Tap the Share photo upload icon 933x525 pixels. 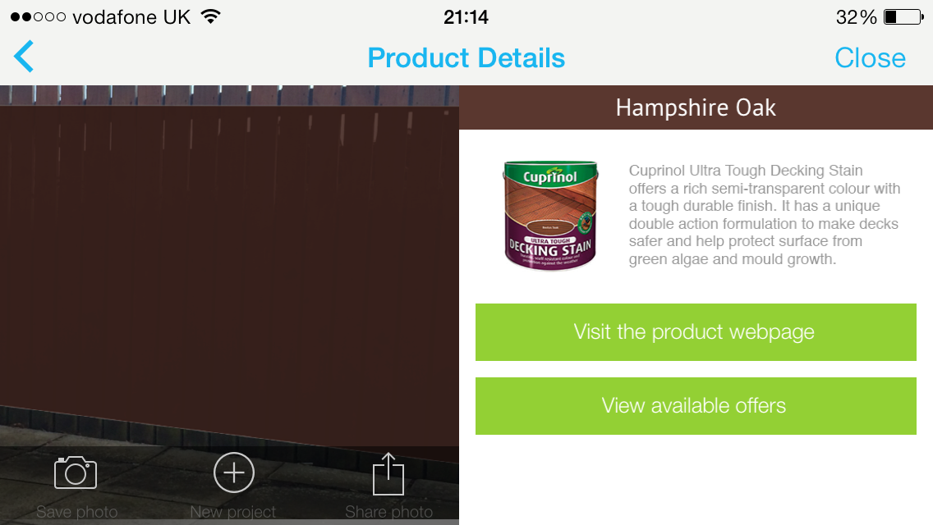click(x=388, y=474)
